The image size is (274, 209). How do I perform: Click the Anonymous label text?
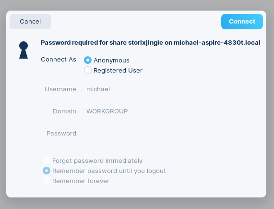[x=111, y=61]
